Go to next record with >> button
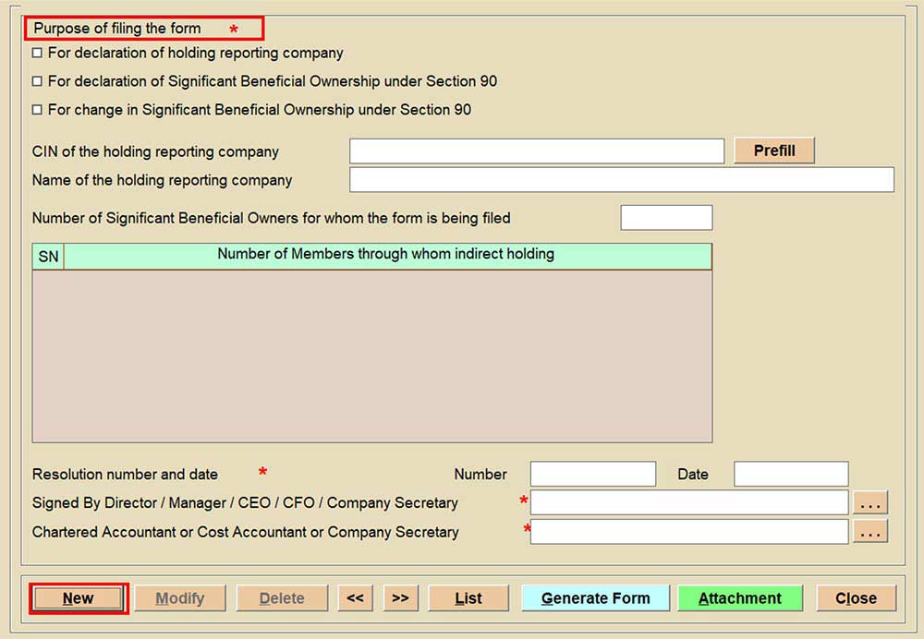Screen dimensions: 924x639 tap(400, 598)
